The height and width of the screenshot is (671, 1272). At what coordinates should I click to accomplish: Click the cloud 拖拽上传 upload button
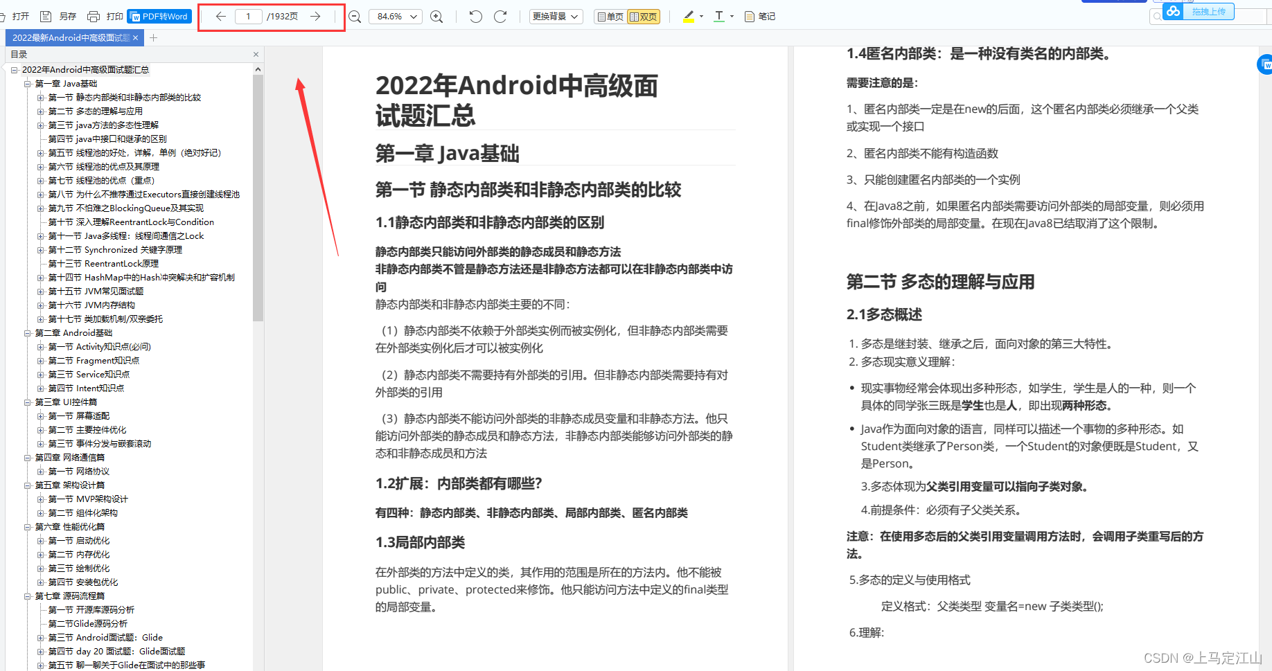coord(1199,12)
